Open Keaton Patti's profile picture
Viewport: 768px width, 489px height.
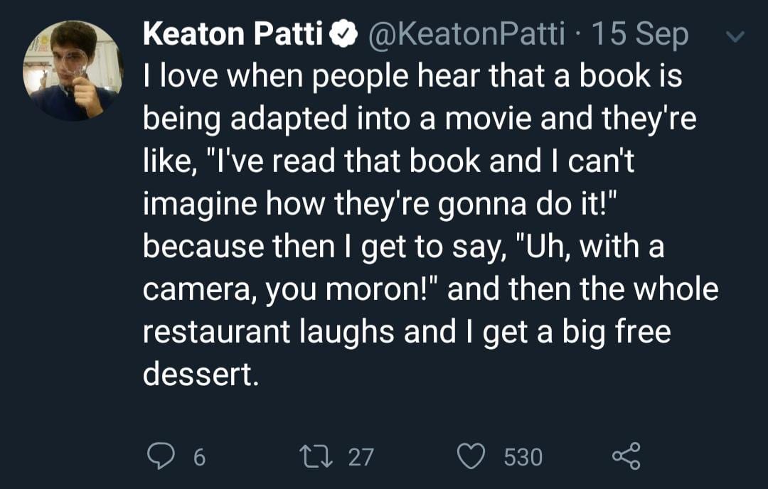(73, 70)
